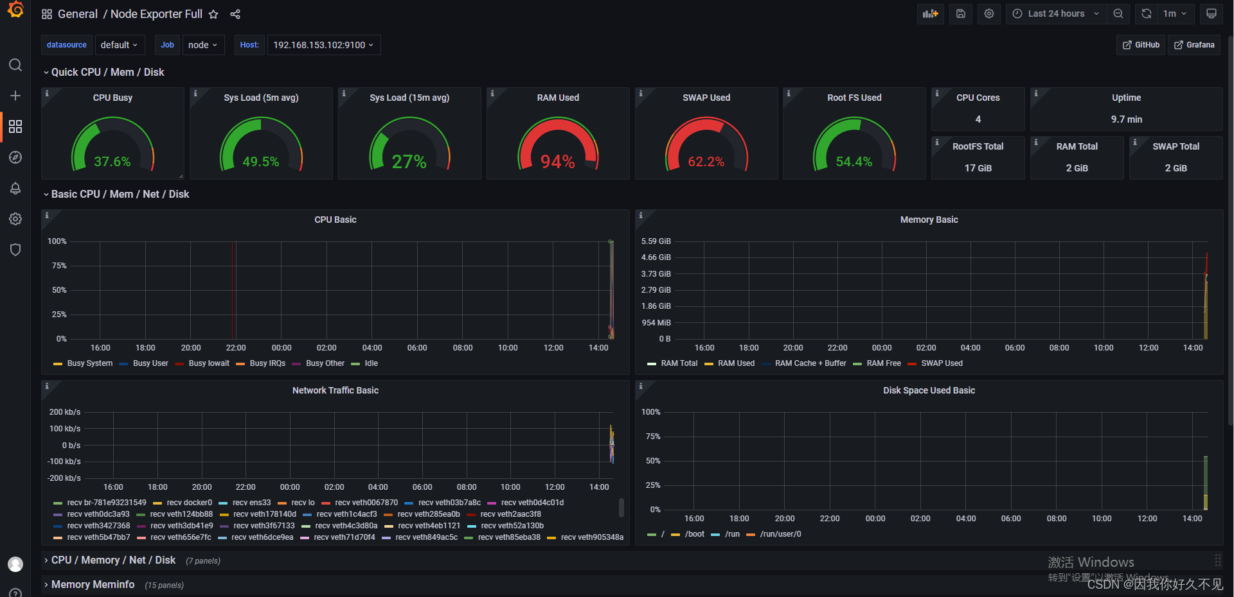
Task: Click the network legend scrollbar
Action: 621,508
